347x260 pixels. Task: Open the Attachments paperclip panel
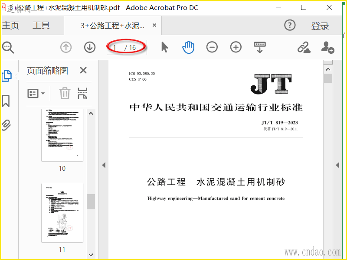tap(7, 125)
